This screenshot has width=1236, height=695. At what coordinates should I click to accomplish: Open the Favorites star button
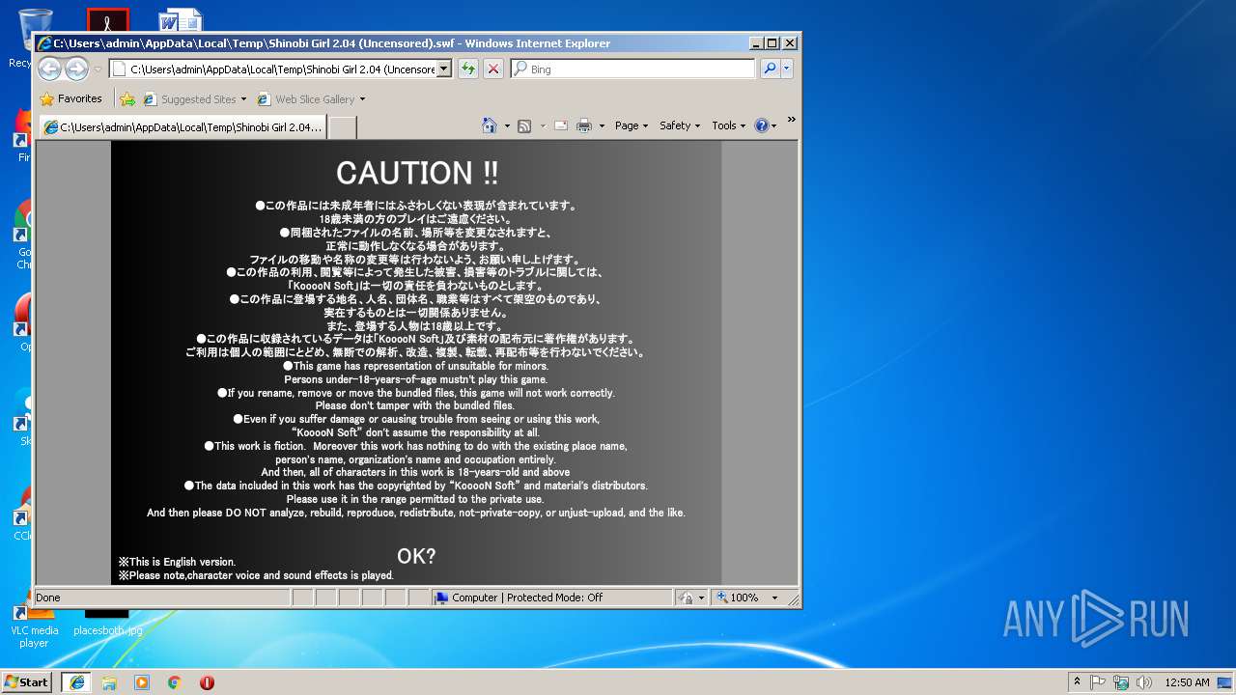point(70,98)
